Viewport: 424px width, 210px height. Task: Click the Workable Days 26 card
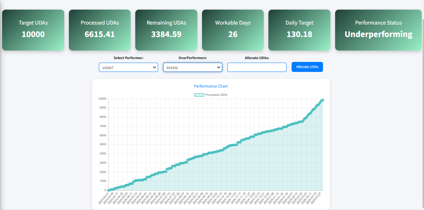(x=233, y=30)
